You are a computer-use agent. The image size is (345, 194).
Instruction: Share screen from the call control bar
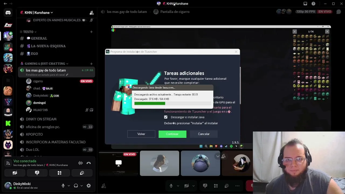[205, 186]
